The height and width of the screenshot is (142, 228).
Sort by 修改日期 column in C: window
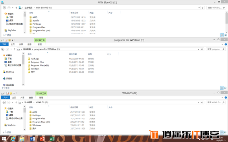(74, 13)
